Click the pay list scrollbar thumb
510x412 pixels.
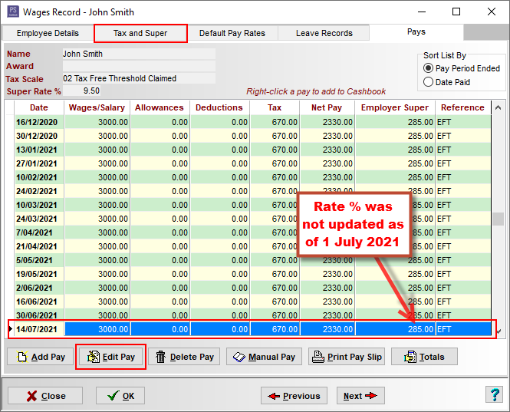click(x=498, y=219)
